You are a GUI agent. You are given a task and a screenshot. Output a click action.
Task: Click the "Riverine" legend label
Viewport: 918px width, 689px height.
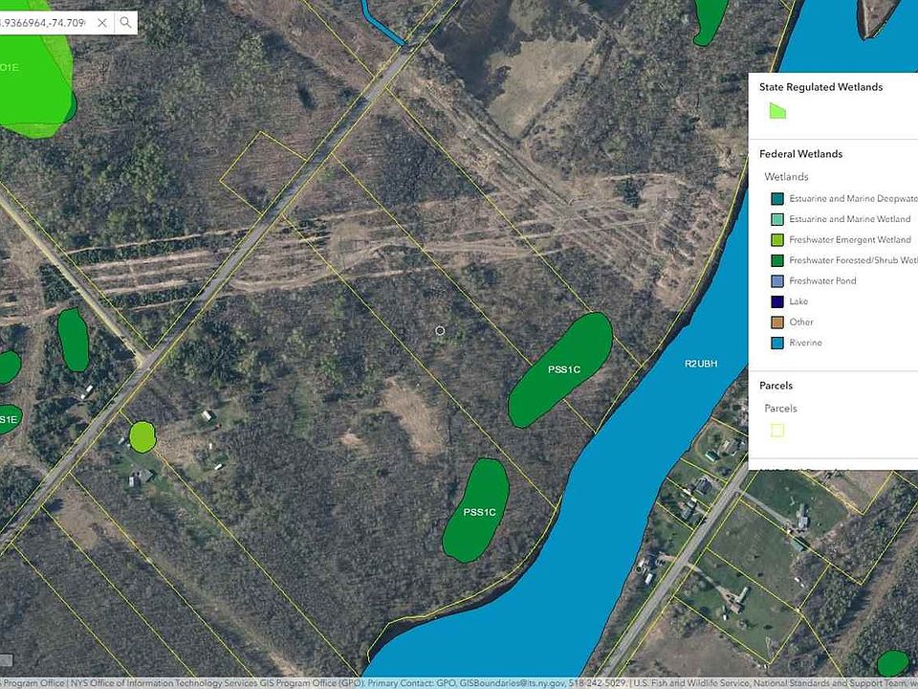tap(805, 343)
